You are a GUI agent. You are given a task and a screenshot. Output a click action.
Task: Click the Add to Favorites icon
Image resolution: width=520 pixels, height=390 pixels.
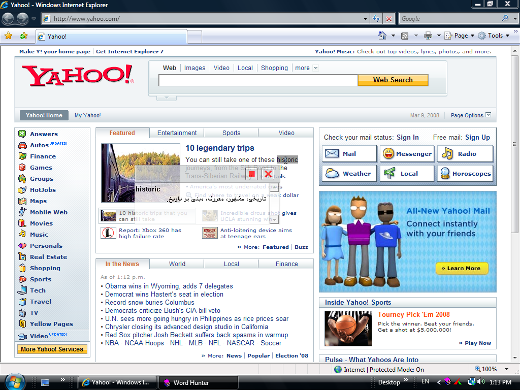click(x=23, y=36)
